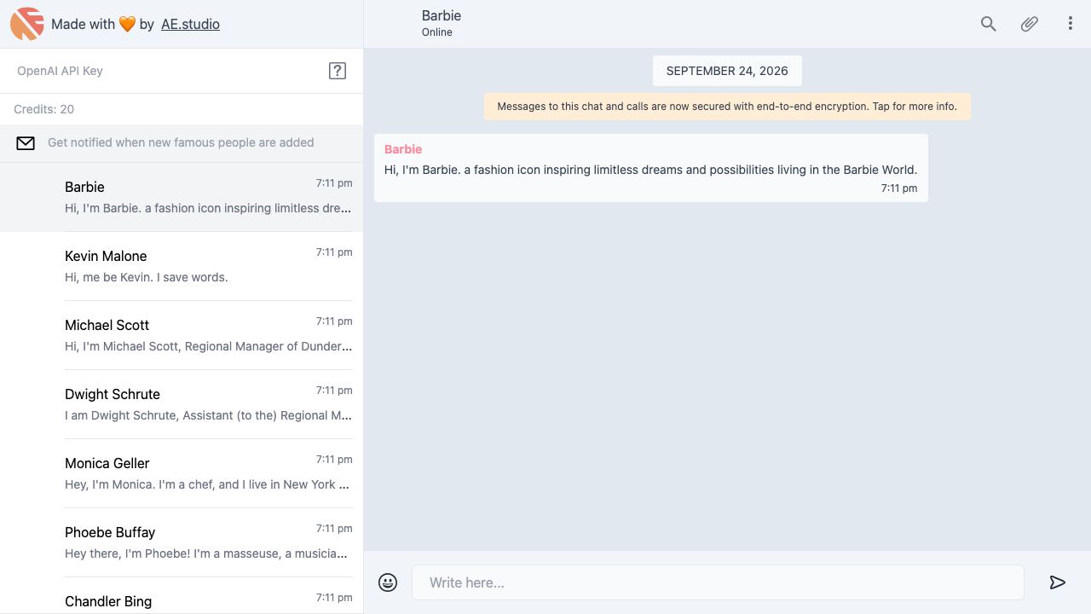The height and width of the screenshot is (614, 1091).
Task: Open the Phoebe Buffay chat
Action: tap(182, 542)
